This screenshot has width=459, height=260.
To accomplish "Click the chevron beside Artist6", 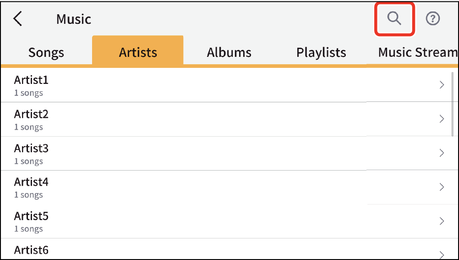I will [x=442, y=254].
